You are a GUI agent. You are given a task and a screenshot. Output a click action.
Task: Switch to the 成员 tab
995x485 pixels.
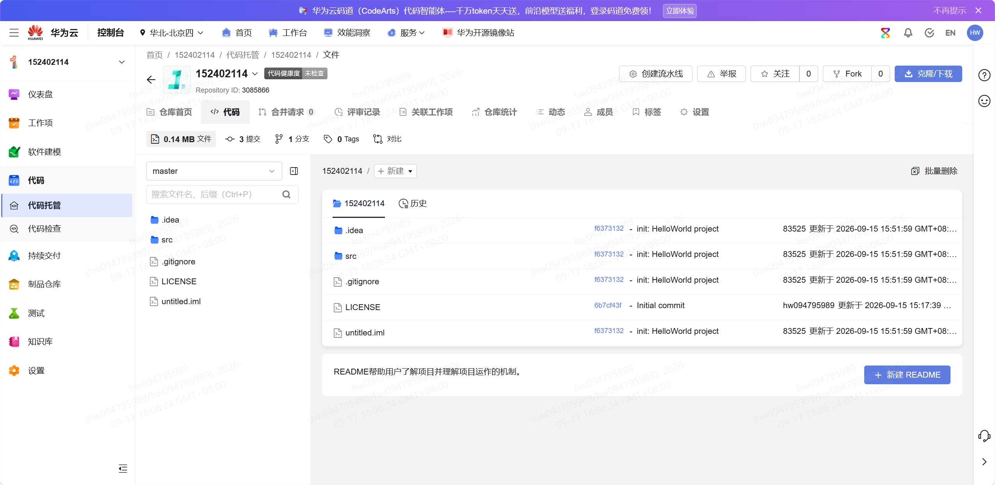599,112
